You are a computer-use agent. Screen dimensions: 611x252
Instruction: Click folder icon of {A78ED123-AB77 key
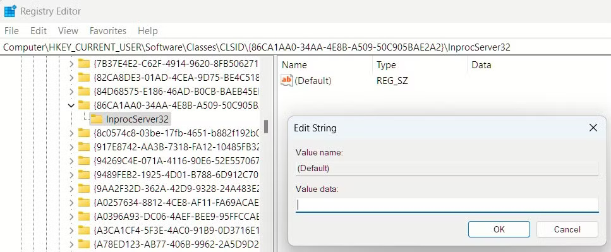[x=84, y=244]
